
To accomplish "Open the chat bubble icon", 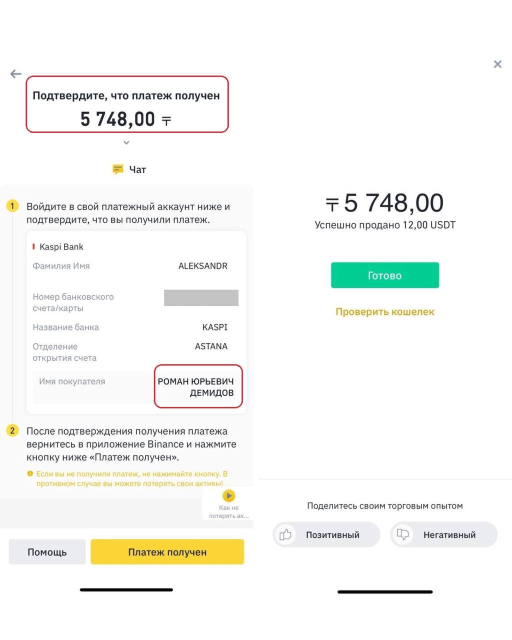I will tap(118, 169).
